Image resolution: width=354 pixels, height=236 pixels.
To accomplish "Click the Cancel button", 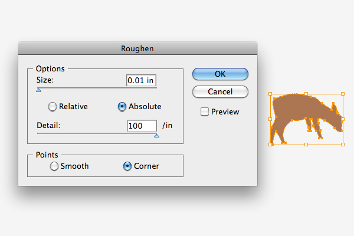I will [x=220, y=91].
